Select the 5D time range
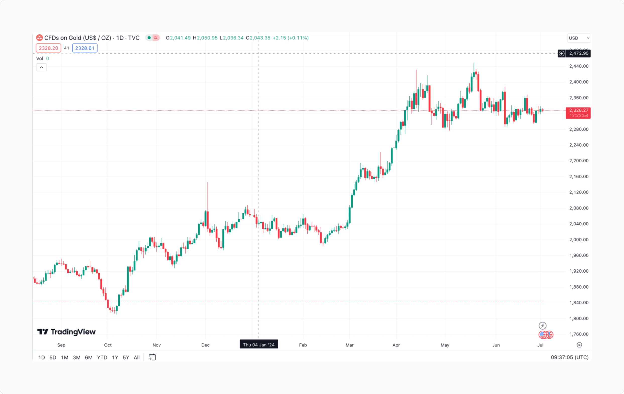 coord(53,357)
